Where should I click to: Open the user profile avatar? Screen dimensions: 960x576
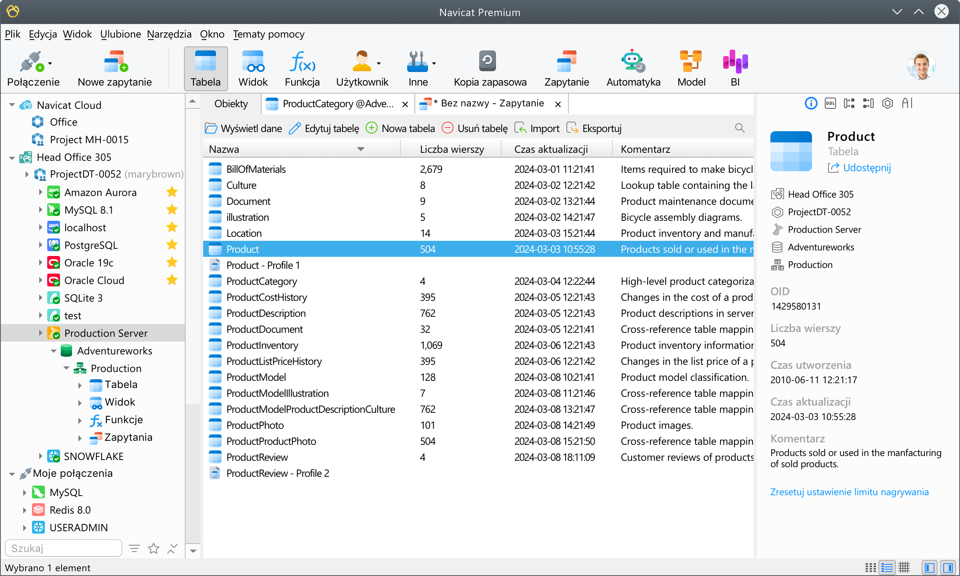click(x=922, y=66)
